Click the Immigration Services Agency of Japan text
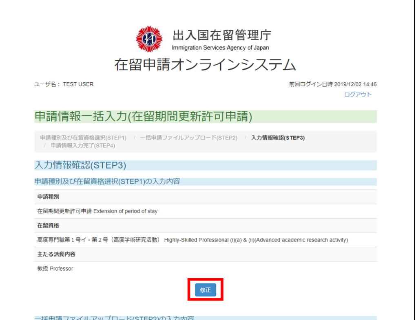Screen dimensions: 416x320 [220, 48]
